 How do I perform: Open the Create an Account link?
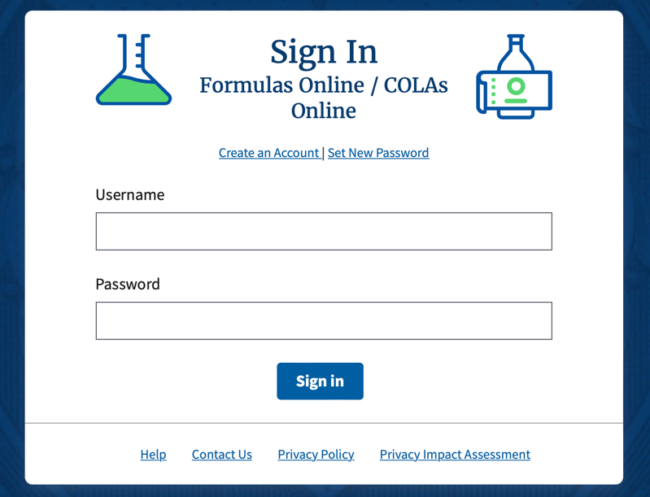268,153
